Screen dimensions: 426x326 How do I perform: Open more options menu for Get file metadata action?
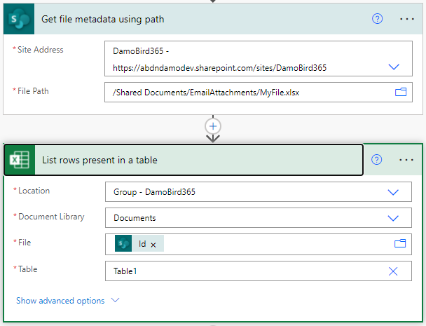(x=406, y=19)
